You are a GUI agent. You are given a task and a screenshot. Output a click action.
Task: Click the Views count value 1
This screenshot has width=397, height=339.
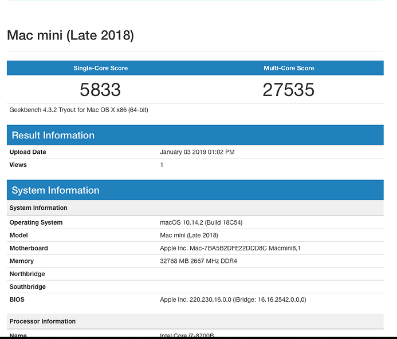(162, 165)
